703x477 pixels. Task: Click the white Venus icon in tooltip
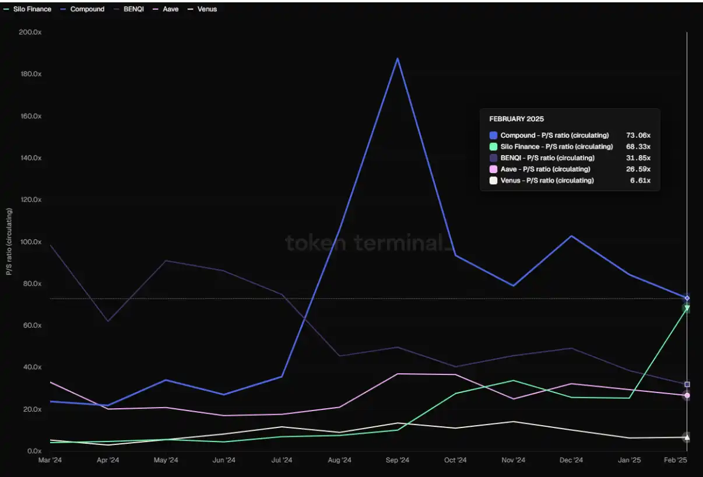[494, 180]
